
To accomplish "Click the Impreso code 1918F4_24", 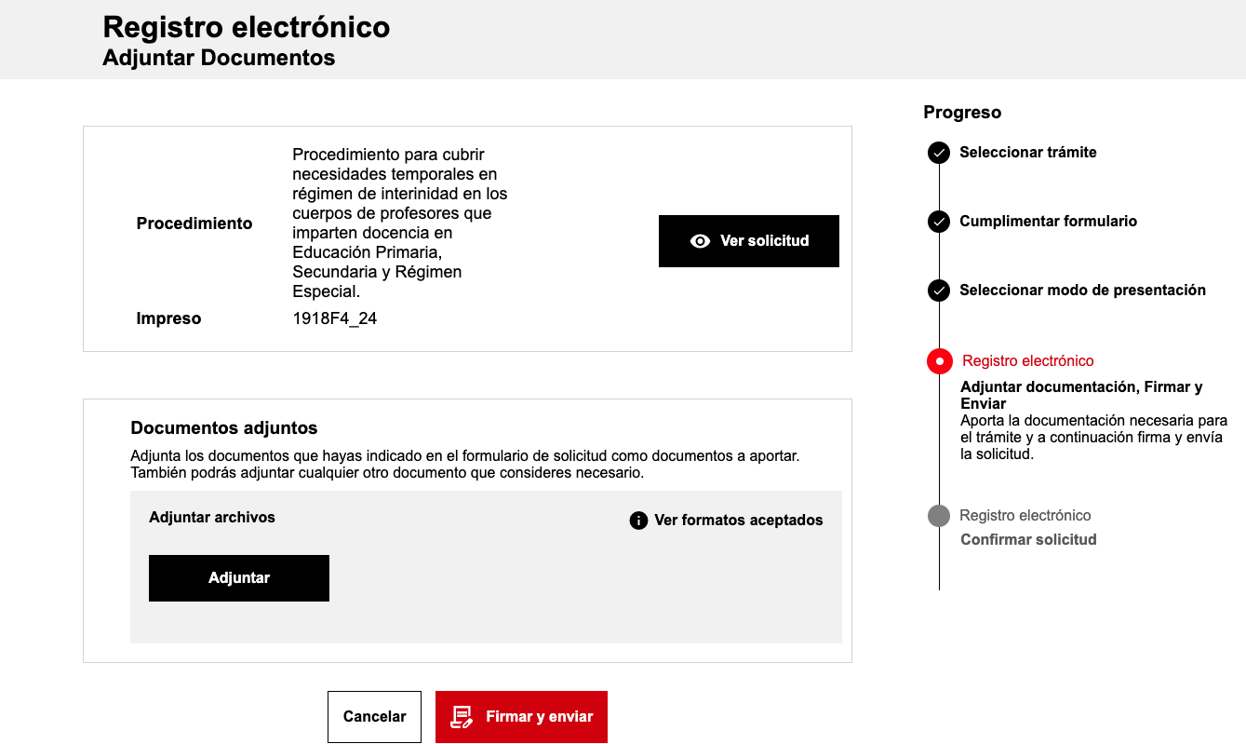I will click(335, 319).
